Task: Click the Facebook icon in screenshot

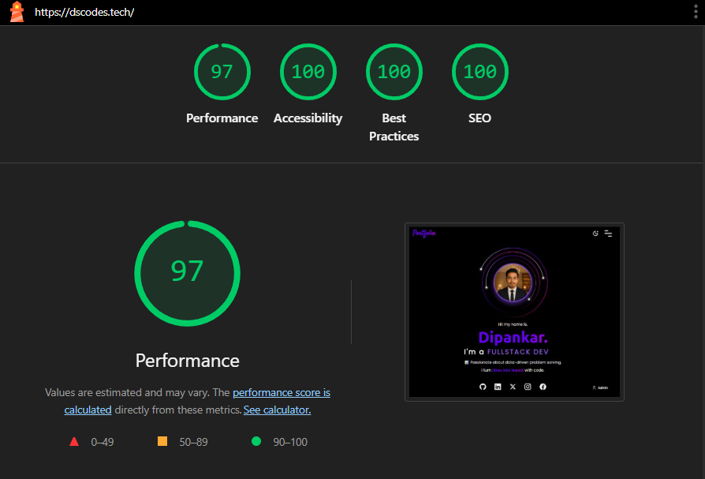Action: click(x=543, y=387)
